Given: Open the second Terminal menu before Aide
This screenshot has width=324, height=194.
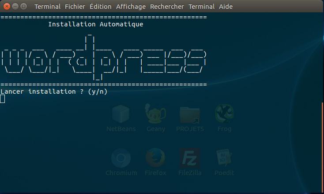Looking at the screenshot, I should (201, 7).
